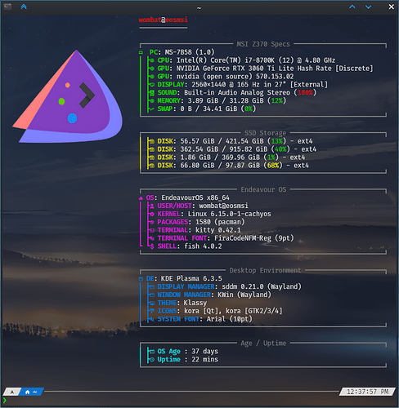Click the OS logo prompt segment

(12, 392)
